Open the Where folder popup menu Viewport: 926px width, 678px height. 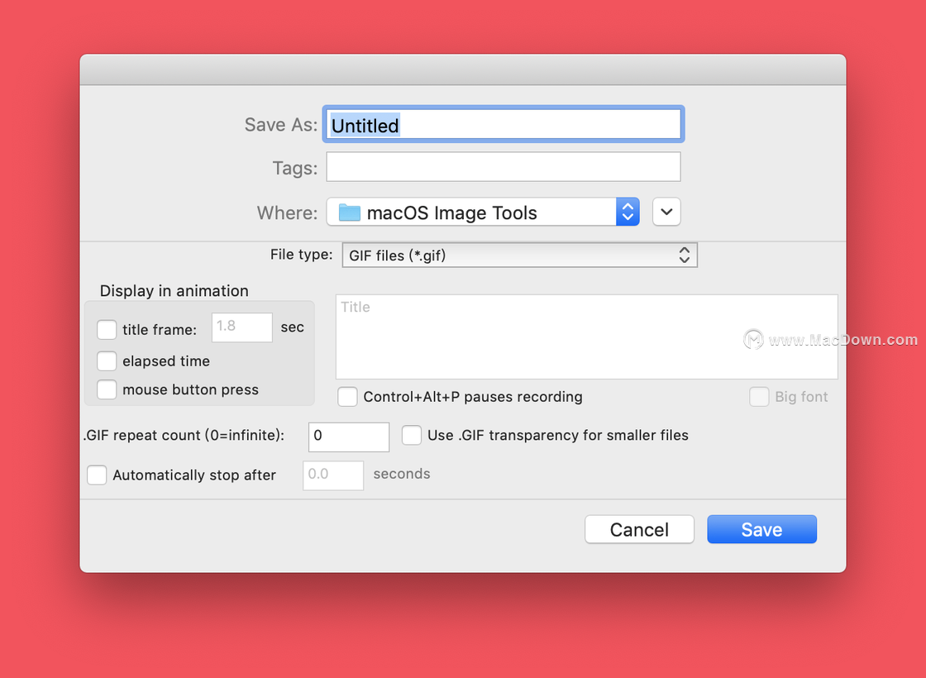pos(483,212)
